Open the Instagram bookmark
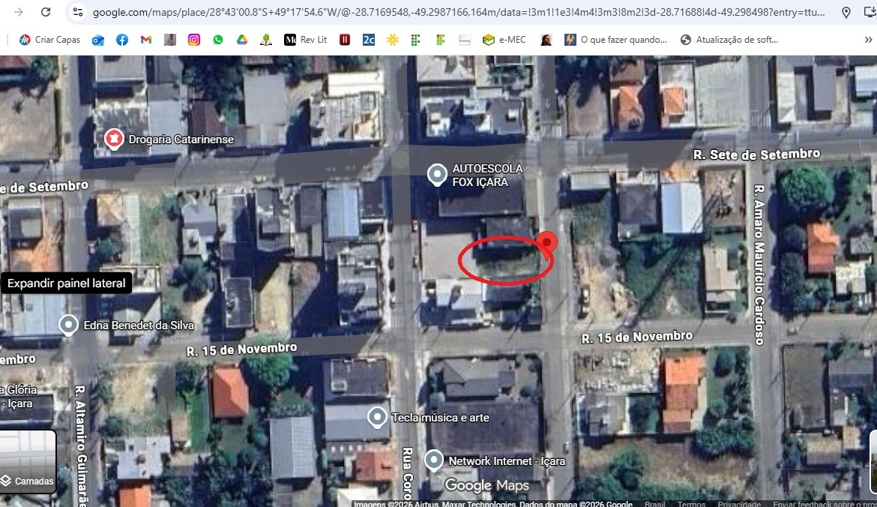This screenshot has height=507, width=877. (x=194, y=40)
